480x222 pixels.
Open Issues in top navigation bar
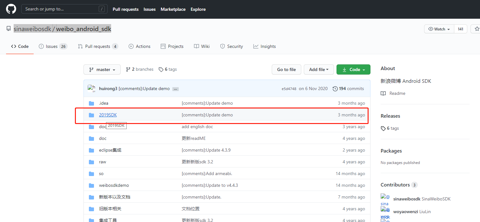click(x=150, y=9)
